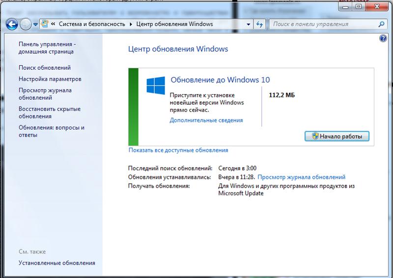The width and height of the screenshot is (393, 278).
Task: Click 'Поиск обновлений' in the sidebar
Action: [45, 68]
